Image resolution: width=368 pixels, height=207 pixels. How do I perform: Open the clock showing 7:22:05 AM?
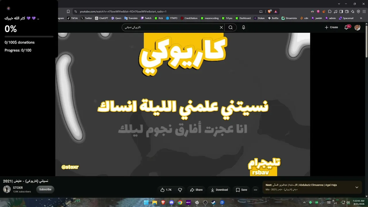pos(358,202)
